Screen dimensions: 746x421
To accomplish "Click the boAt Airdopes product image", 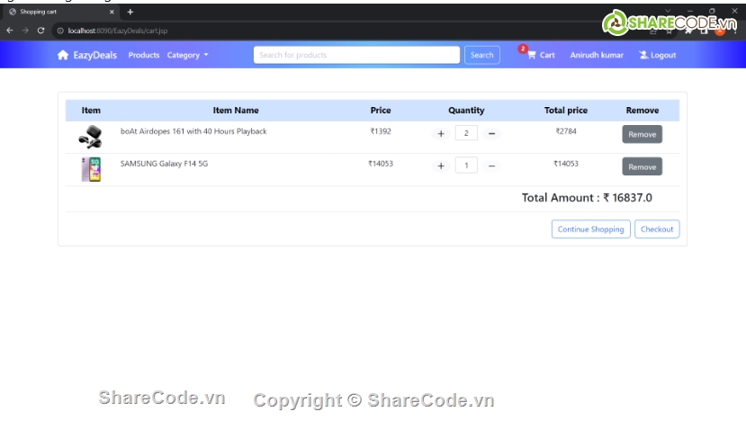I will (x=91, y=137).
